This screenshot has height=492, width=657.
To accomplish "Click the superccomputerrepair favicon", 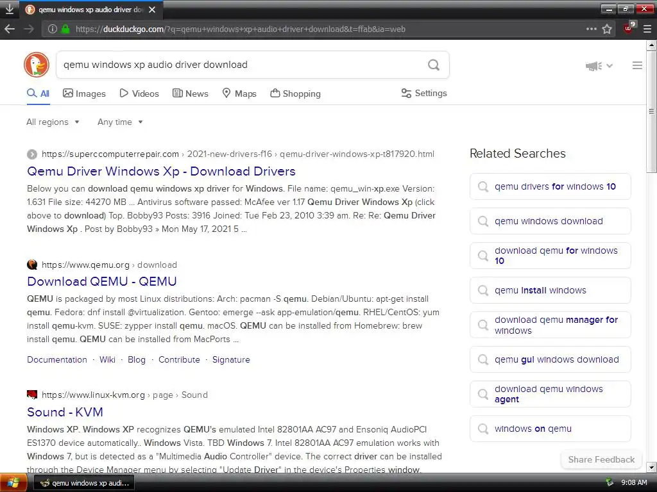I will click(x=32, y=154).
